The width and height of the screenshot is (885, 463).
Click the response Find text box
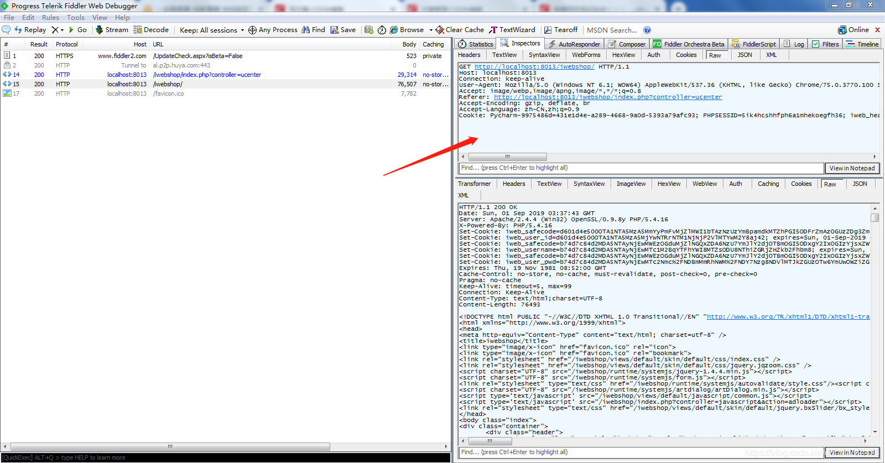[x=641, y=452]
